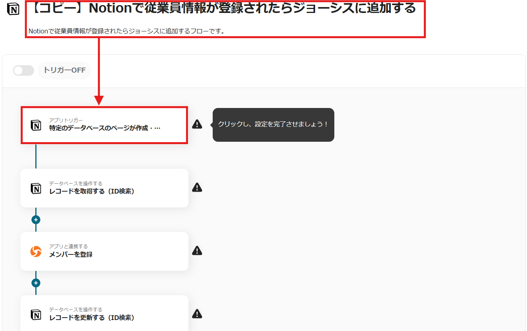527x331 pixels.
Task: Click the warning icon beside the アプリトリガー step
Action: 197,124
